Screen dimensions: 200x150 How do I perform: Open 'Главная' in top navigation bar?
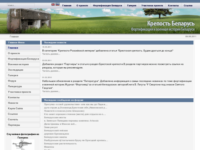coord(67,6)
